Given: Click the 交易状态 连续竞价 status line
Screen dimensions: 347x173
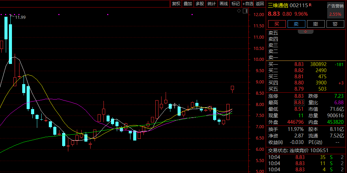Looking at the screenshot, I should pyautogui.click(x=298, y=150).
